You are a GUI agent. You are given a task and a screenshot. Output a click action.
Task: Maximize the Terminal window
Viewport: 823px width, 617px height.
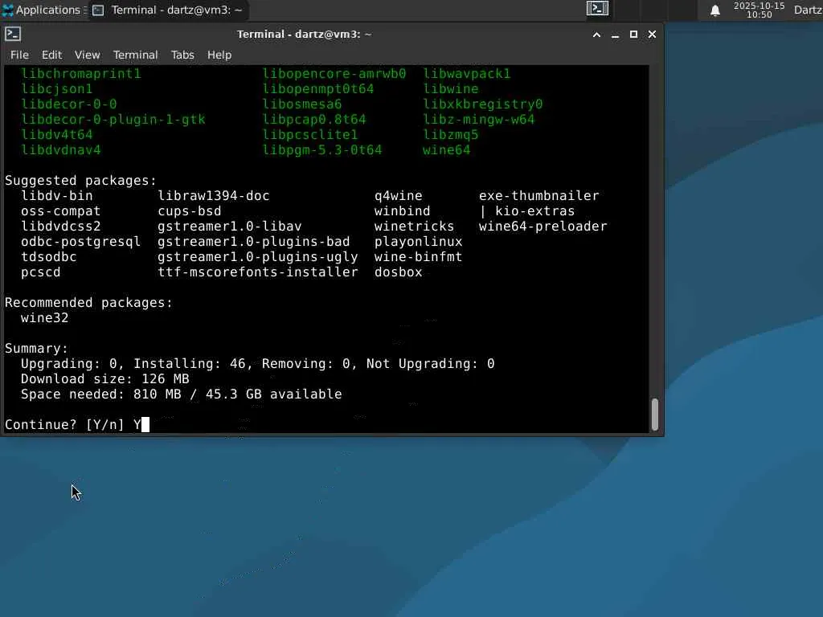(x=633, y=35)
